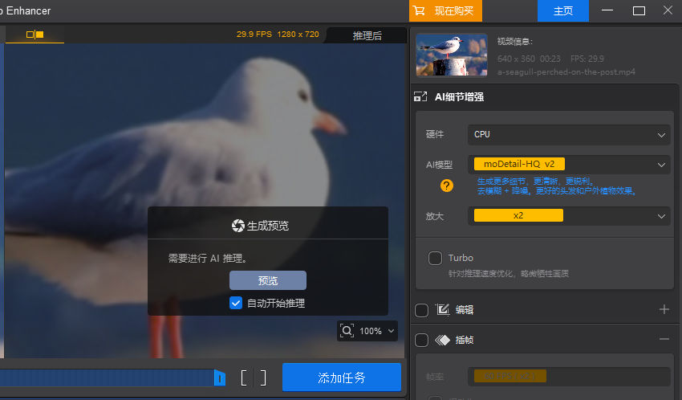682x400 pixels.
Task: Click the aperture icon beside 生成预览
Action: click(238, 226)
